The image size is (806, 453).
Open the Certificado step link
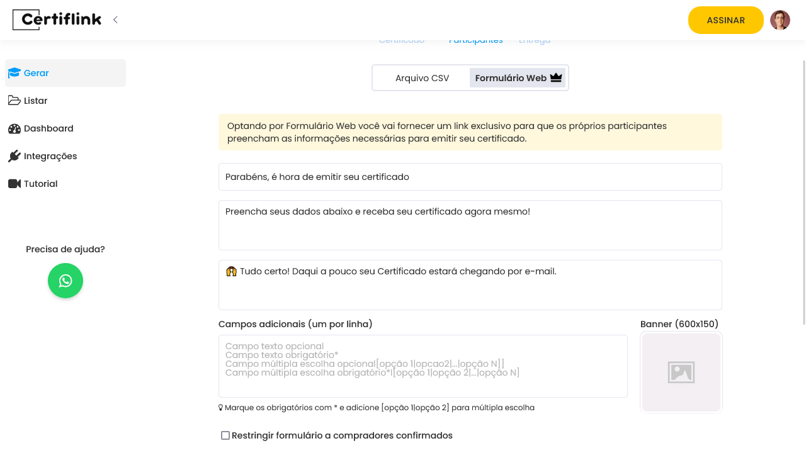tap(402, 41)
